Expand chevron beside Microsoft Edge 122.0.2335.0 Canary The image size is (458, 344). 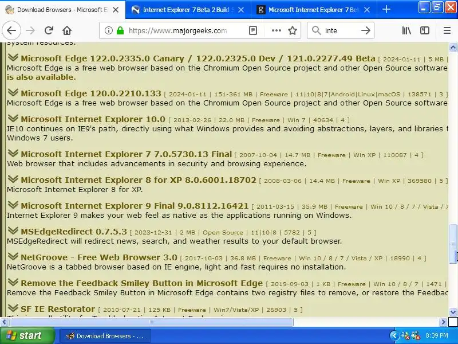pos(13,58)
